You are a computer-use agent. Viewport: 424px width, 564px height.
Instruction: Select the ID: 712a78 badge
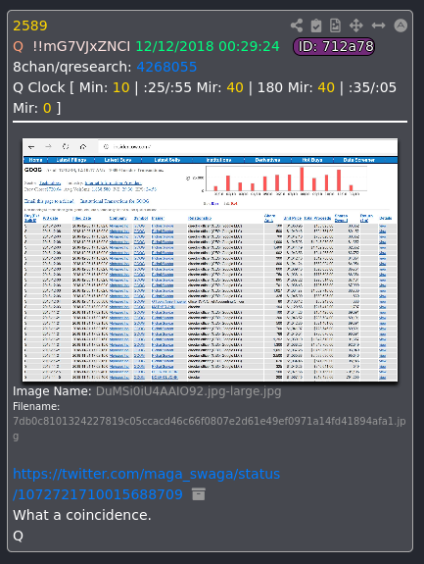(x=334, y=47)
